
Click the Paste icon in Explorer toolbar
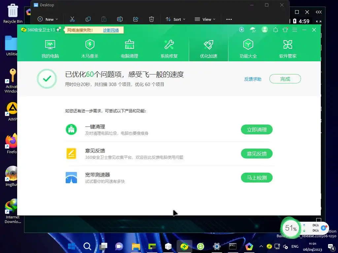pyautogui.click(x=104, y=19)
